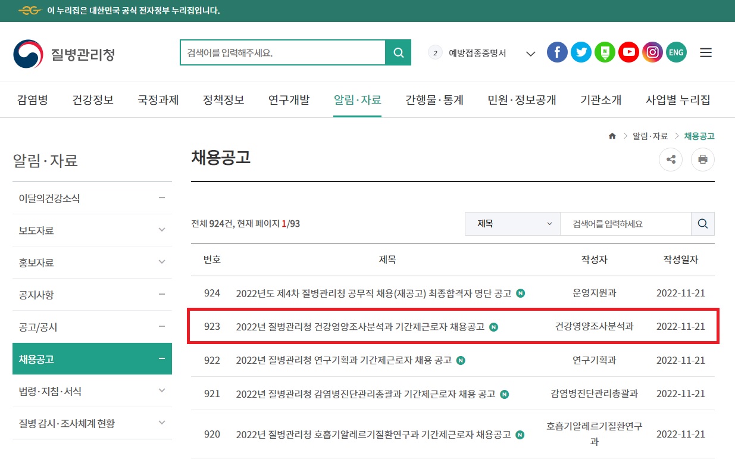Open the 간행물·통계 main menu

pyautogui.click(x=434, y=99)
